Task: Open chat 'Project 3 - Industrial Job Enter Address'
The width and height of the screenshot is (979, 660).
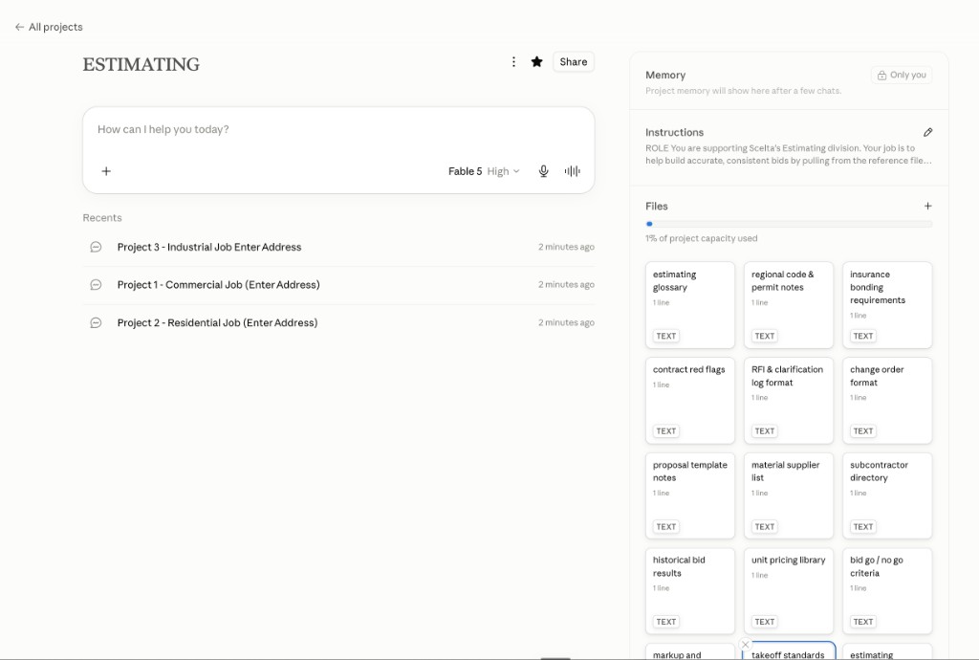Action: [338, 248]
